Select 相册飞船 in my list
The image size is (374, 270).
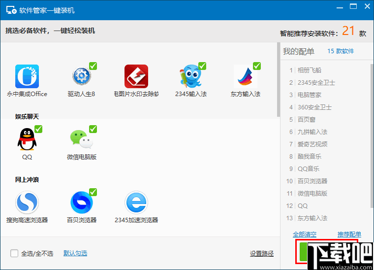pyautogui.click(x=310, y=70)
